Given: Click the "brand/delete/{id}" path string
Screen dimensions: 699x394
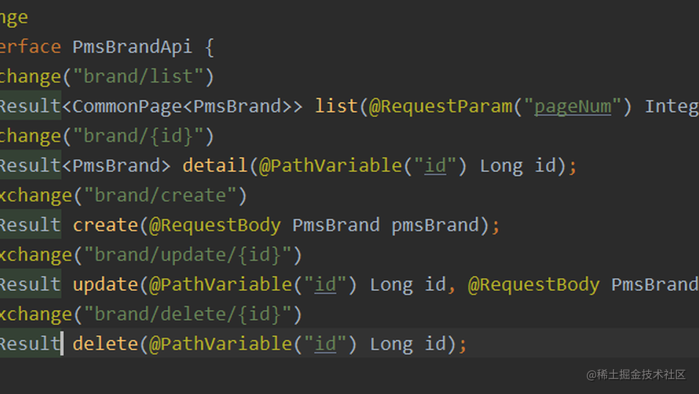Looking at the screenshot, I should point(188,314).
